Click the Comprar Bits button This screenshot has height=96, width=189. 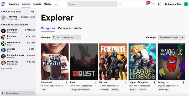click(x=173, y=4)
